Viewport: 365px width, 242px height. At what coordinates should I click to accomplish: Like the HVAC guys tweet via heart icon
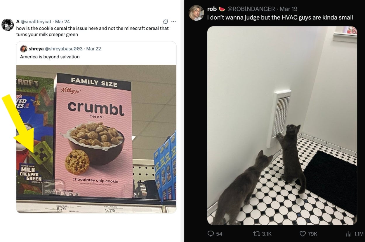303,234
